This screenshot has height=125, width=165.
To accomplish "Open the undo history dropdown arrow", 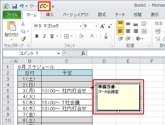I will point(26,6).
